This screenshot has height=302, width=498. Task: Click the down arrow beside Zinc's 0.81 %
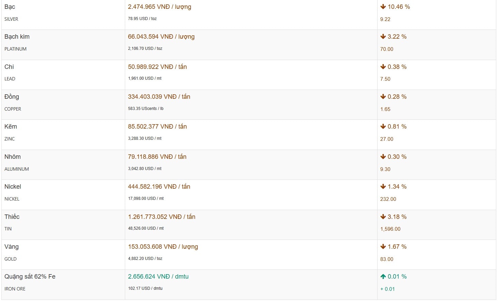[383, 127]
